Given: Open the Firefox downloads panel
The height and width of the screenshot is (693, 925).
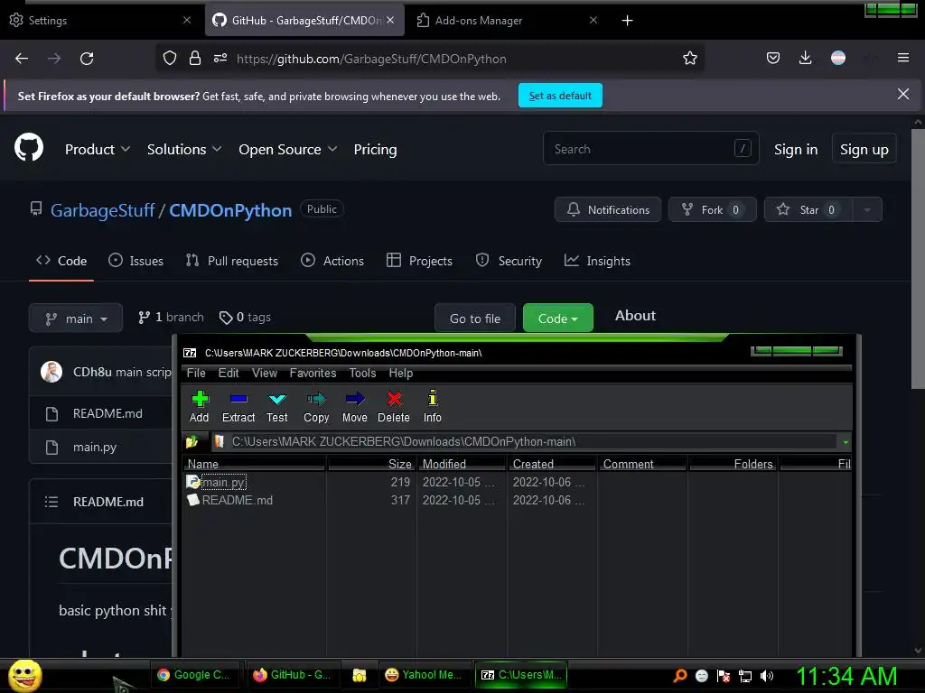Looking at the screenshot, I should tap(805, 58).
